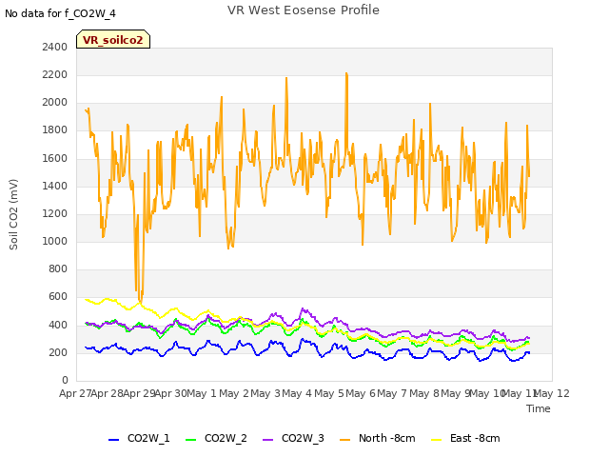
Task: Click the May 7 x-axis date label
Action: [x=392, y=393]
